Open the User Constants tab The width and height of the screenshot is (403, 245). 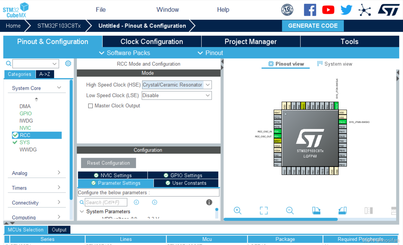pyautogui.click(x=186, y=183)
